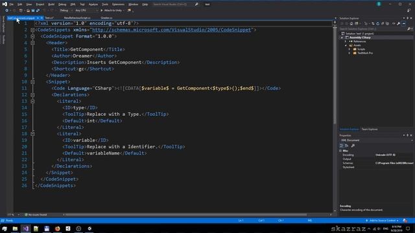This screenshot has height=233, width=415.
Task: Switch to the Greeter.cs tab
Action: 106,18
